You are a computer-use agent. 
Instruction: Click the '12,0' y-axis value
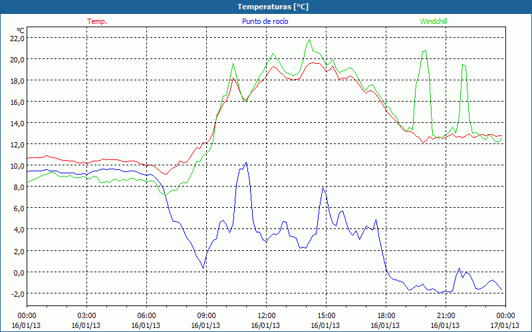pos(18,145)
